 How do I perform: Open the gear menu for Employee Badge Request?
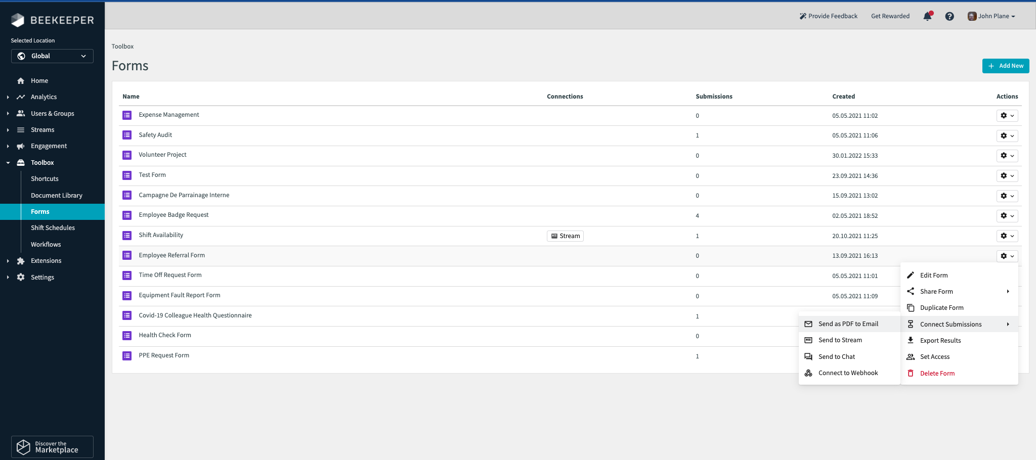(x=1007, y=216)
